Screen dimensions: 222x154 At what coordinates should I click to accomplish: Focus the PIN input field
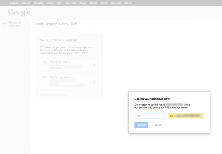[150, 116]
